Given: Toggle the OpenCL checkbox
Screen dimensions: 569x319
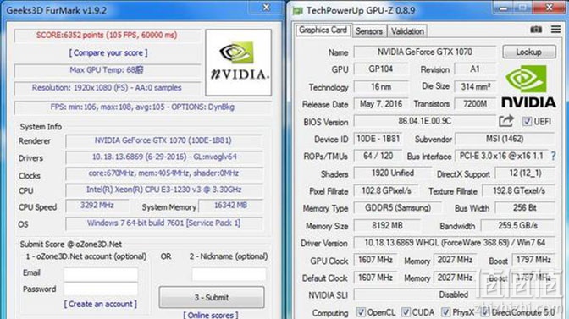Looking at the screenshot, I should [361, 311].
